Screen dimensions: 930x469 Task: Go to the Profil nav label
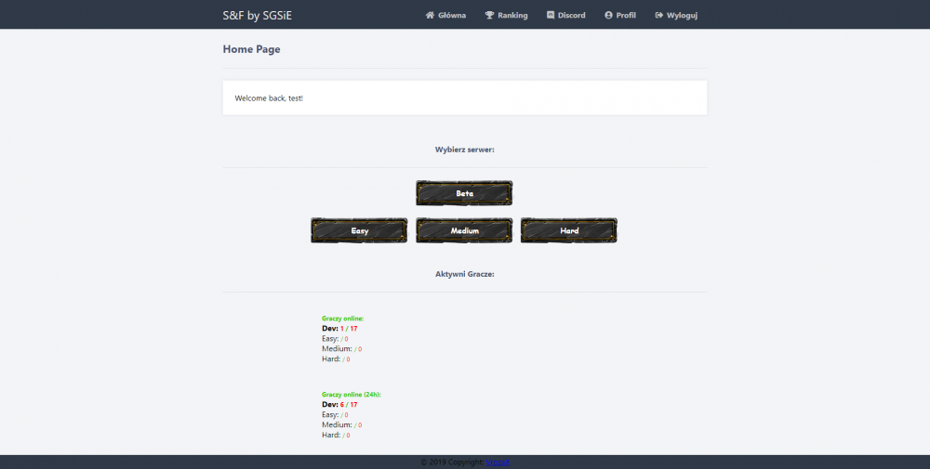pos(626,16)
